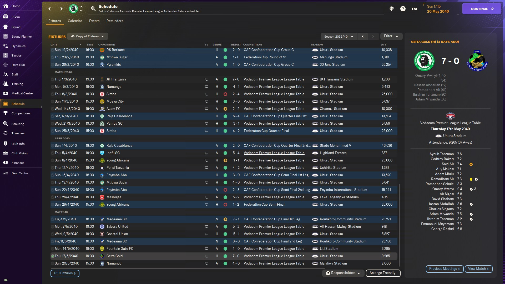Open the Finances sidebar icon
Image resolution: width=505 pixels, height=284 pixels.
[x=6, y=163]
